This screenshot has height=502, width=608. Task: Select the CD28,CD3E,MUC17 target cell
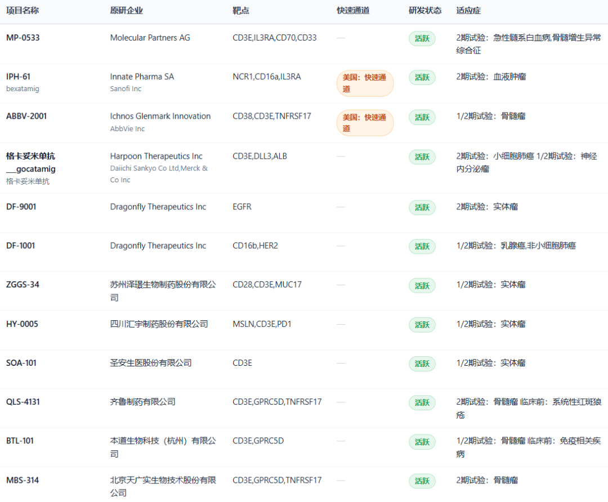click(x=267, y=285)
